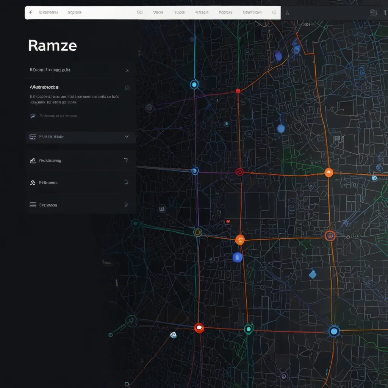Image resolution: width=388 pixels, height=388 pixels.
Task: Click the blue diamond shape on the map
Action: point(312,274)
